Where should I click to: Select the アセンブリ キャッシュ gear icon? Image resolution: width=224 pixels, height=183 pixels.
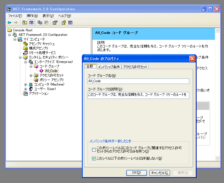[x=25, y=43]
